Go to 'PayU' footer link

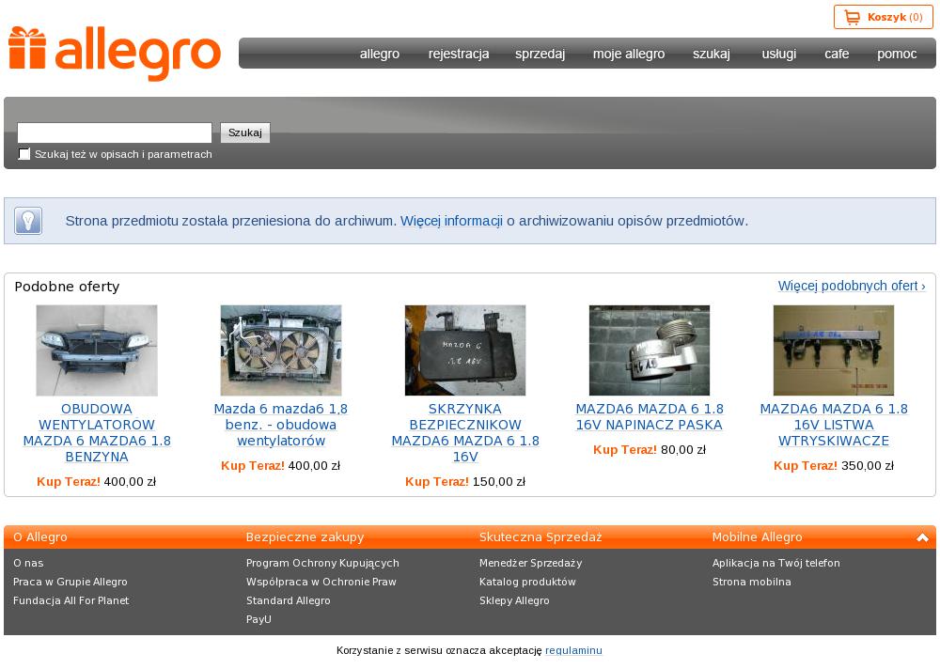pos(258,619)
